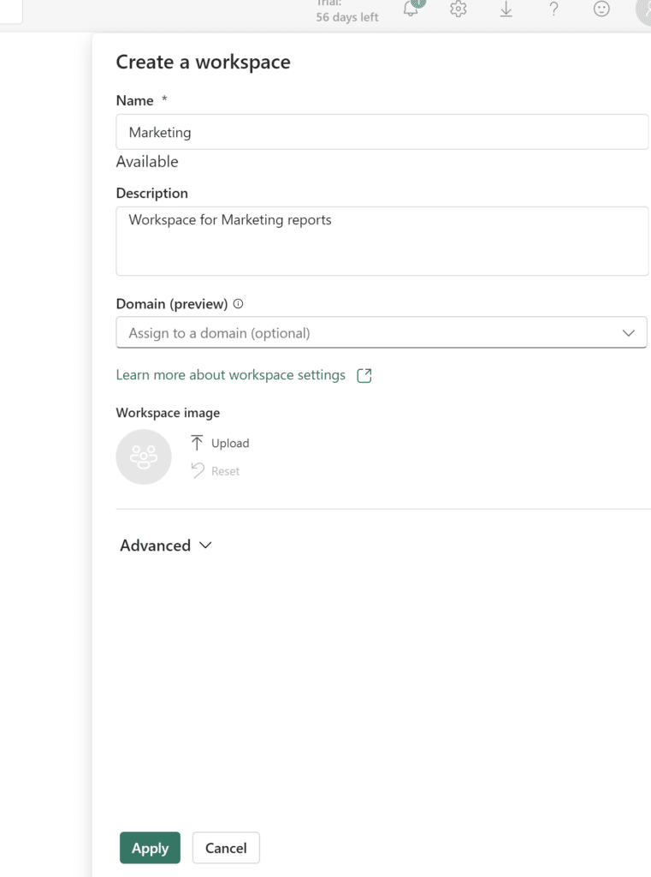This screenshot has width=651, height=877.
Task: Click the chevron arrow in Domain field
Action: pos(629,333)
